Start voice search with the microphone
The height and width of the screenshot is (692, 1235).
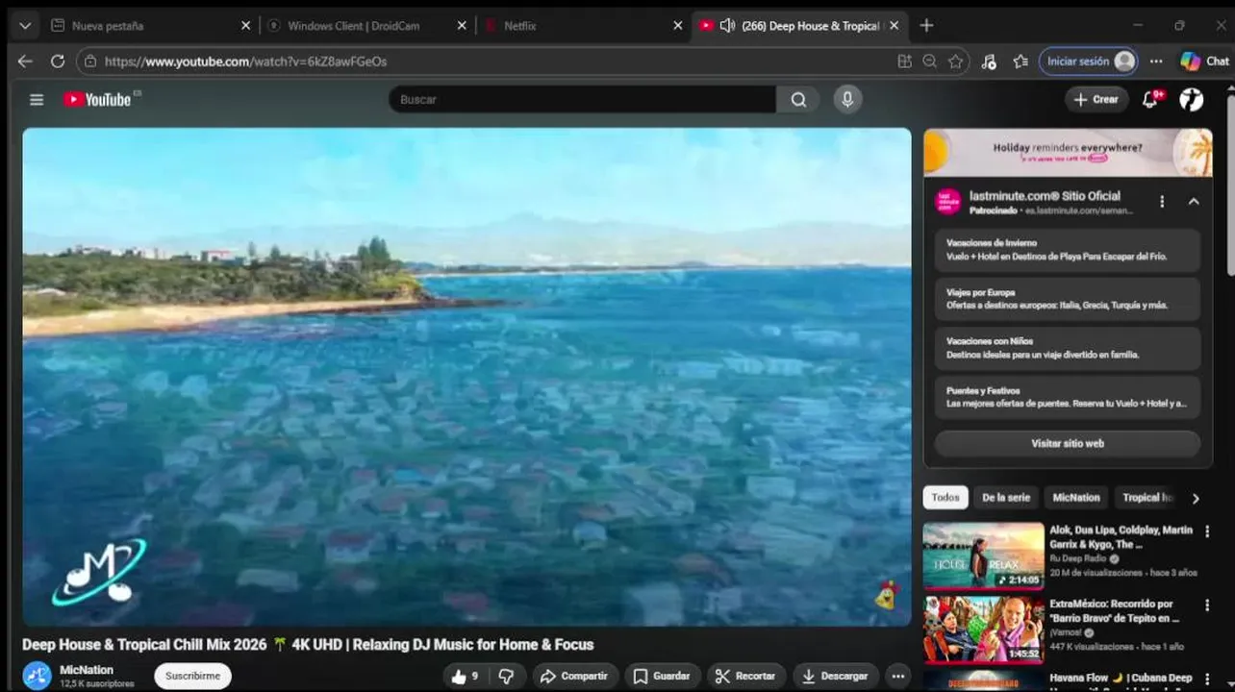[x=847, y=100]
